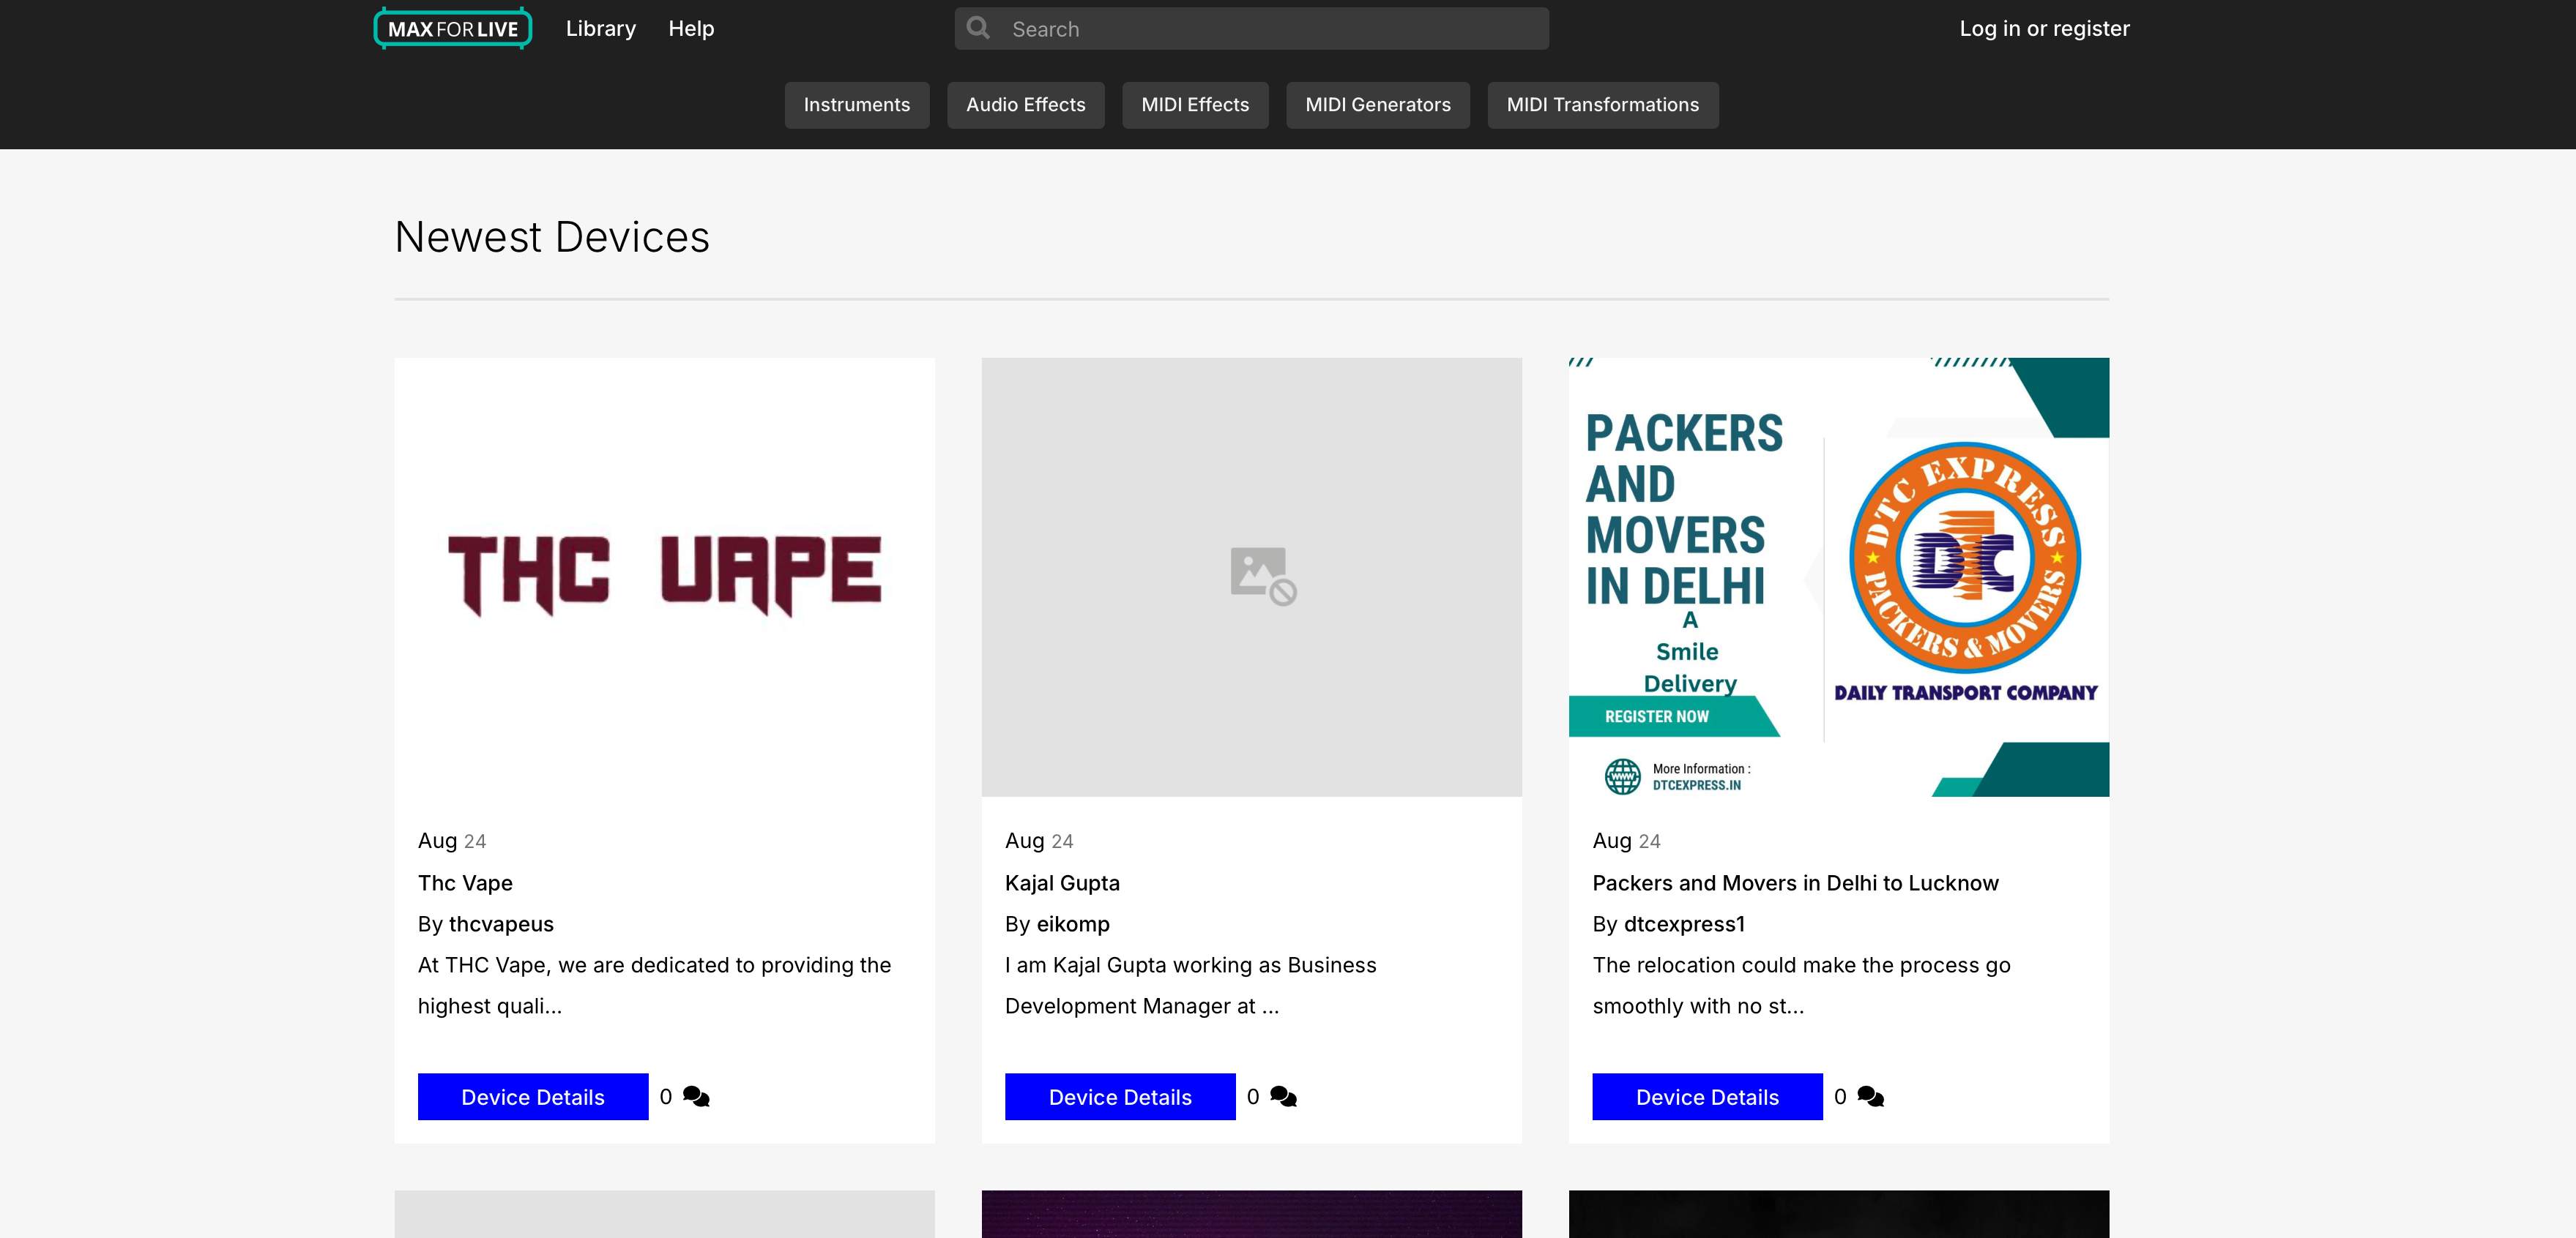This screenshot has width=2576, height=1238.
Task: Select the MIDI Effects category
Action: pos(1195,105)
